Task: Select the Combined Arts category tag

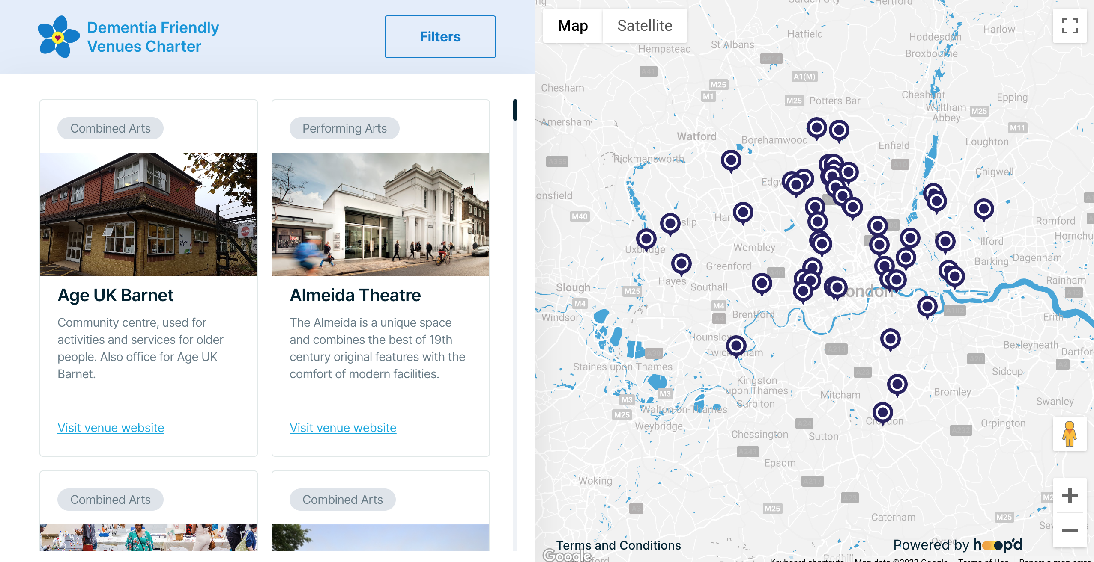Action: [110, 128]
